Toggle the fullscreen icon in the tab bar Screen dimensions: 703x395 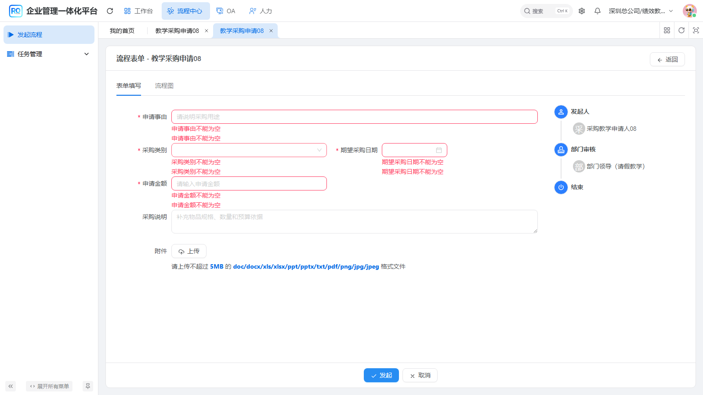(696, 30)
